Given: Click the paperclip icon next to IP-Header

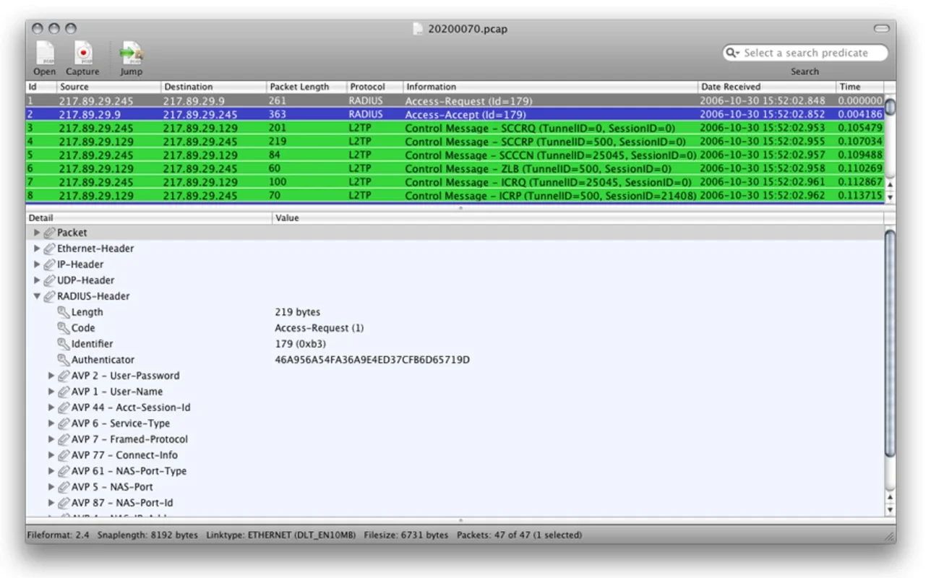Looking at the screenshot, I should (x=49, y=264).
